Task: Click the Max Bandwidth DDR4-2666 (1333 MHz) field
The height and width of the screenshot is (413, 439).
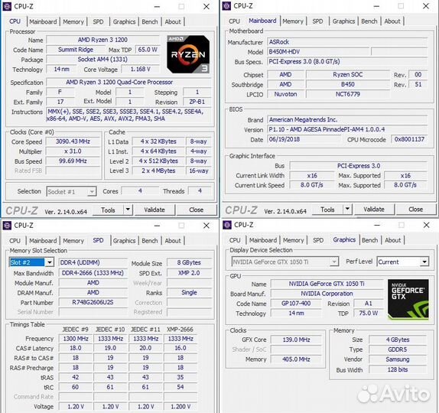Action: [x=93, y=273]
